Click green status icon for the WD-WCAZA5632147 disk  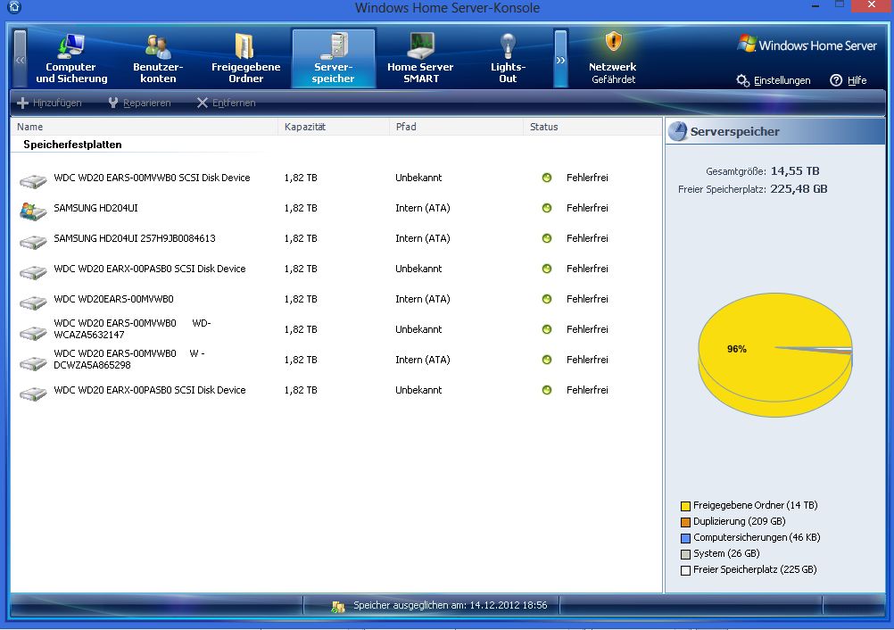pos(547,329)
